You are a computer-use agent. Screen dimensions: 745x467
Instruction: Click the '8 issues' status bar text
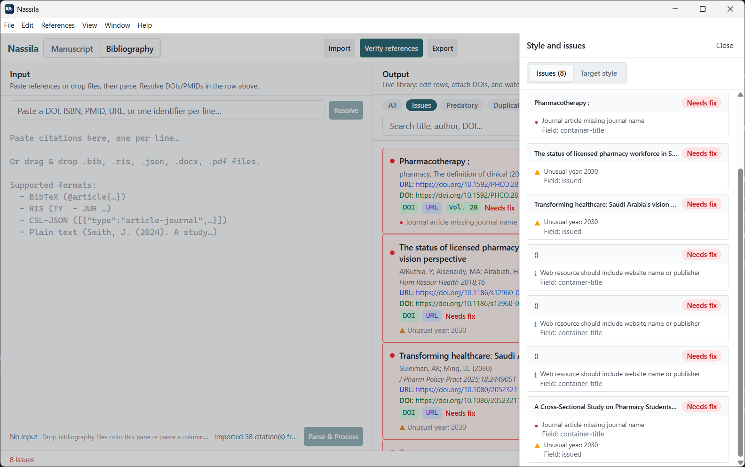click(x=22, y=460)
